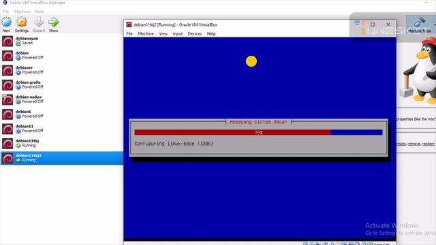This screenshot has height=245, width=436.
Task: Click the VM window title bar icon
Action: tap(129, 24)
